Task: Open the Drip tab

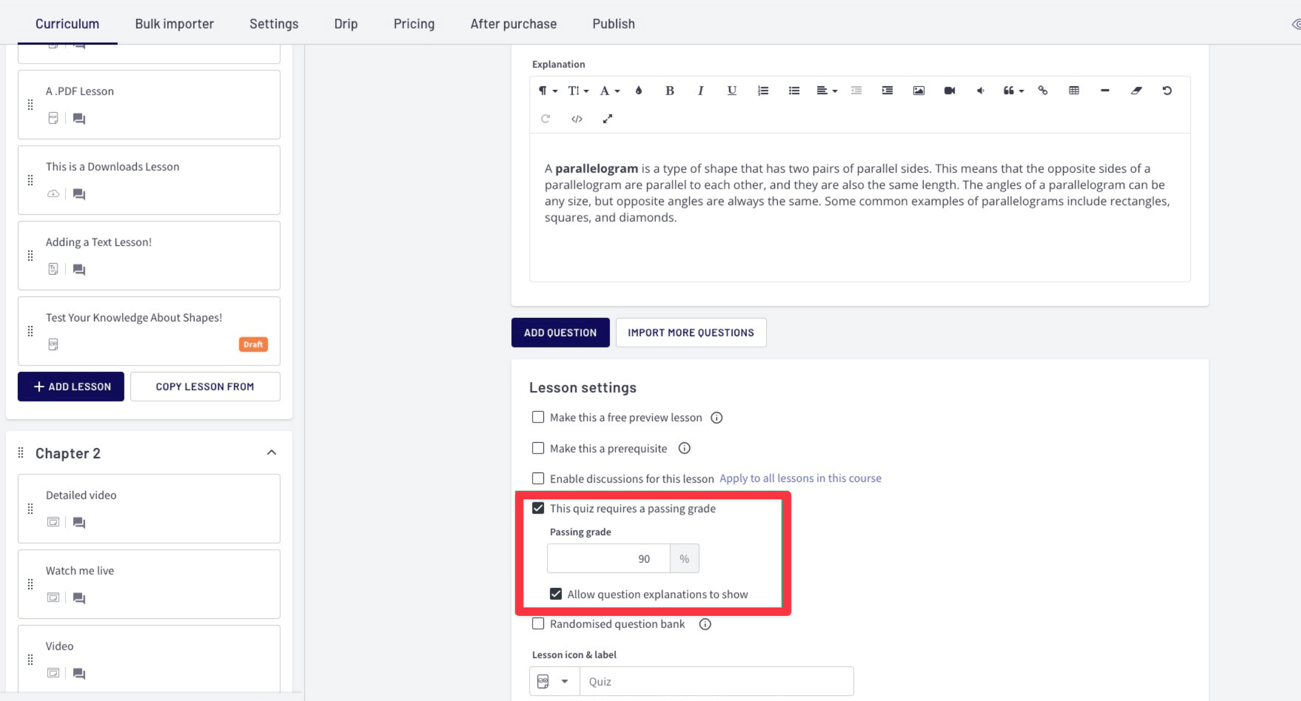Action: [346, 24]
